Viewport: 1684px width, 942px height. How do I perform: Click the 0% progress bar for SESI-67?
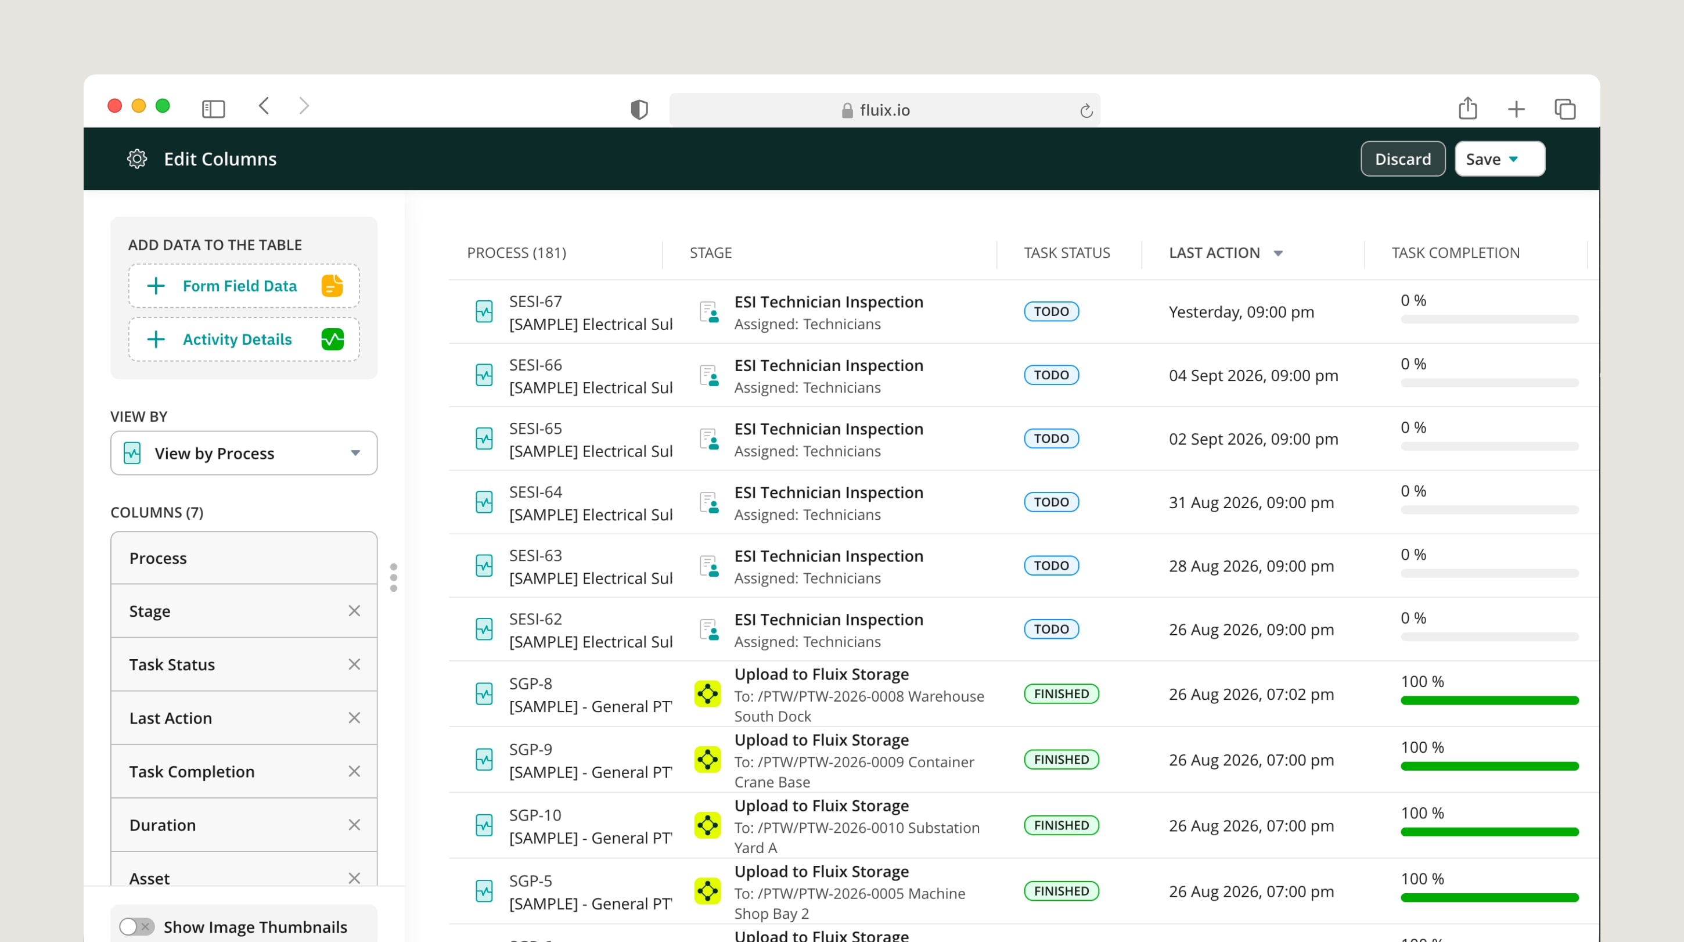click(1489, 319)
